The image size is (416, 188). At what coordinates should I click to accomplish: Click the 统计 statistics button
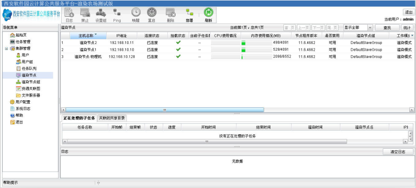click(407, 28)
